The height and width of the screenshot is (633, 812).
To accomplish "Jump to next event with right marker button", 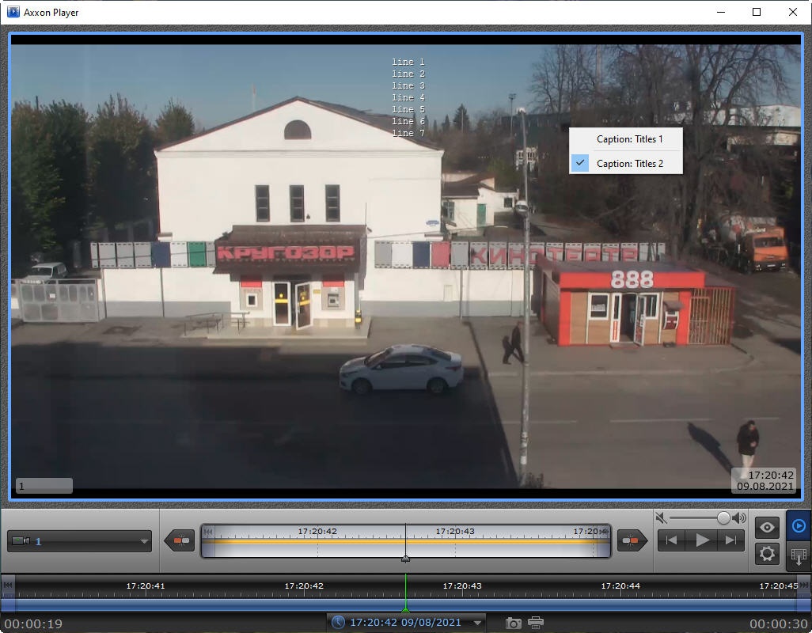I will 632,541.
